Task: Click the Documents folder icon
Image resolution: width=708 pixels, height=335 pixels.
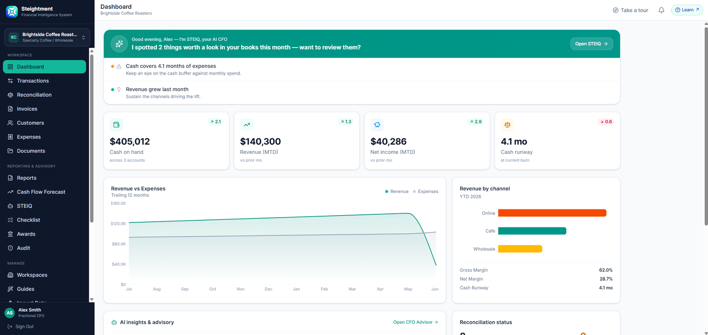Action: [10, 151]
